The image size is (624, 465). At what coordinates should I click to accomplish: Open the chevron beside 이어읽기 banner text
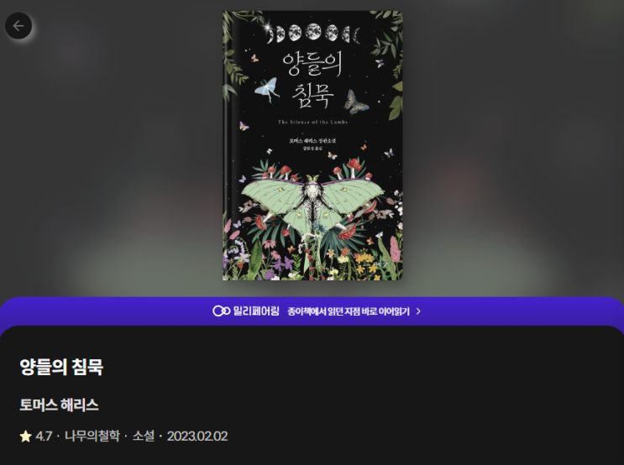(x=418, y=311)
